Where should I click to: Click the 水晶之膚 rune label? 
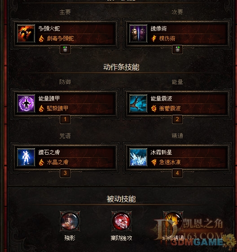(x=57, y=162)
